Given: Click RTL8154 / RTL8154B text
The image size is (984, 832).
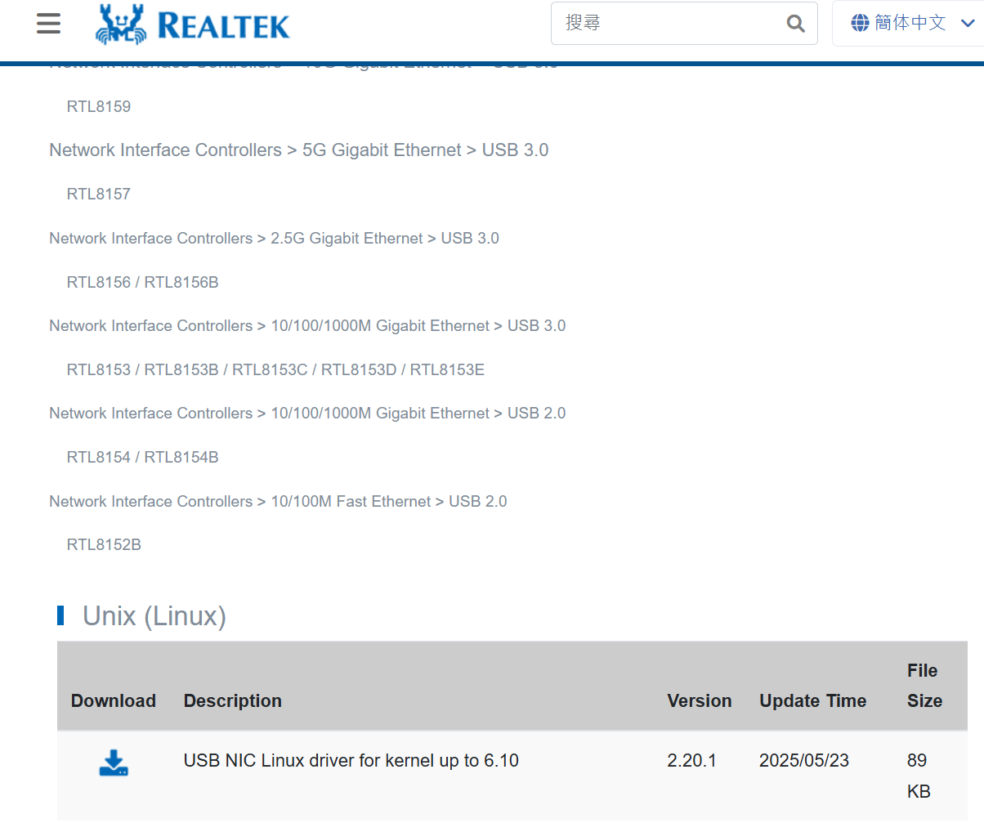Looking at the screenshot, I should 143,457.
